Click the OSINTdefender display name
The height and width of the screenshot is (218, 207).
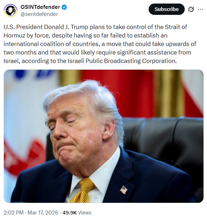pos(40,7)
